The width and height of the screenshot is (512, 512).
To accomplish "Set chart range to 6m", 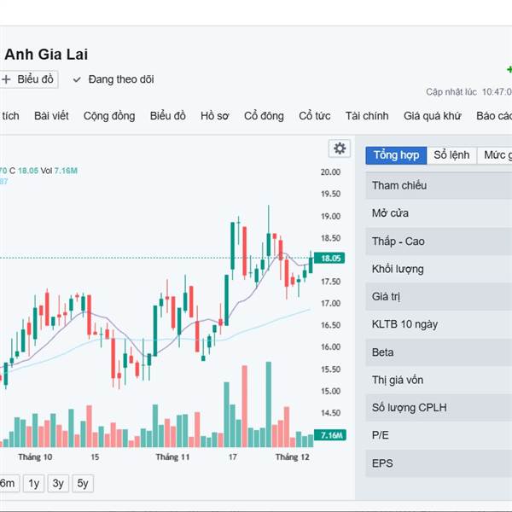I will [x=8, y=483].
